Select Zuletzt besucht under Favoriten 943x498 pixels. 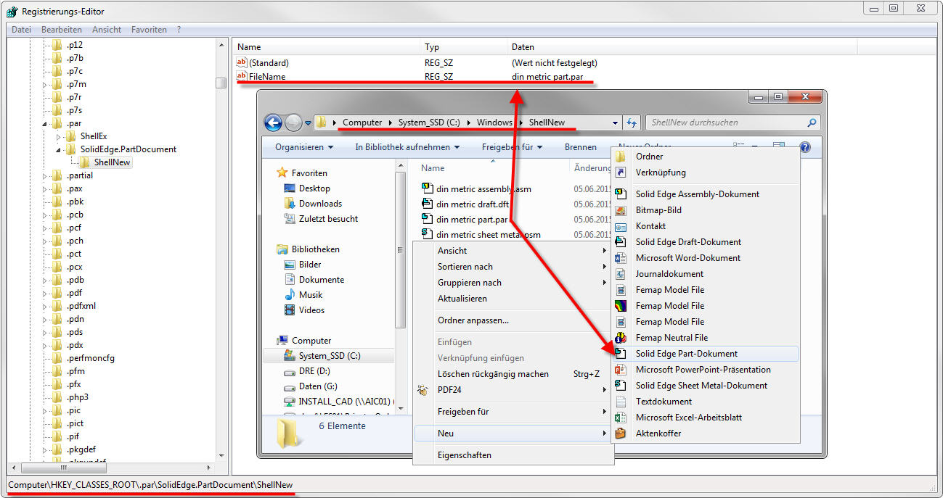coord(328,219)
